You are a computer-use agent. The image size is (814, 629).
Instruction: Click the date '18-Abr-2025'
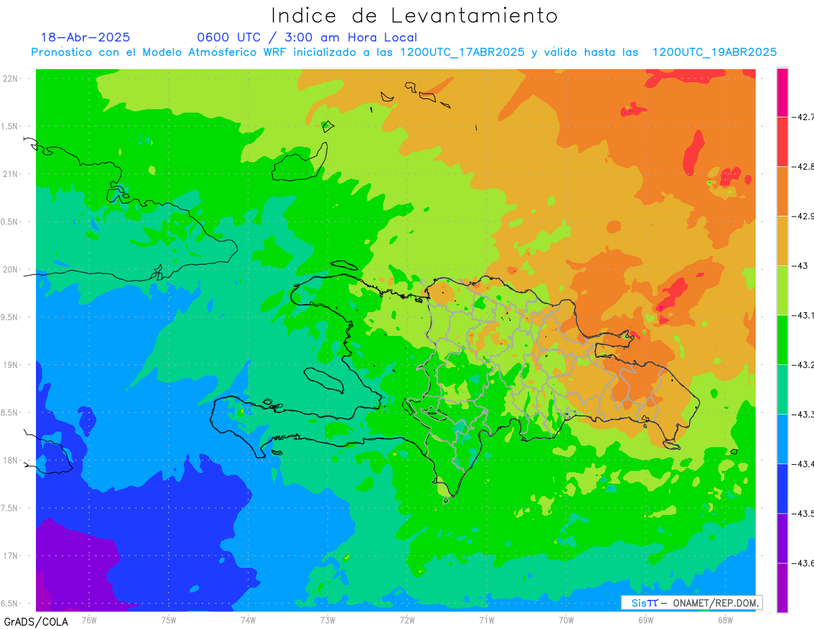pyautogui.click(x=85, y=37)
